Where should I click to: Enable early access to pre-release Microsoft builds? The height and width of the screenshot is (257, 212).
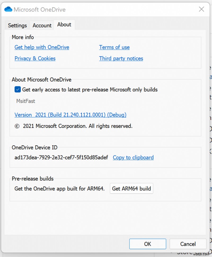click(17, 90)
